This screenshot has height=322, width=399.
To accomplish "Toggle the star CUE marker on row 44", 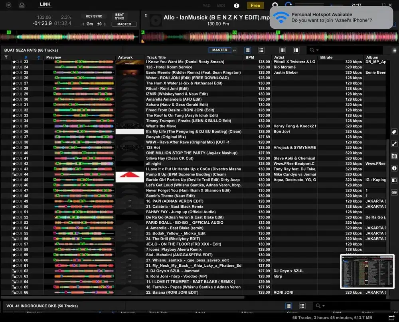I will [17, 175].
